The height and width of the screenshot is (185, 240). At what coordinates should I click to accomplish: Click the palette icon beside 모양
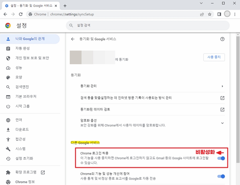tap(8, 78)
